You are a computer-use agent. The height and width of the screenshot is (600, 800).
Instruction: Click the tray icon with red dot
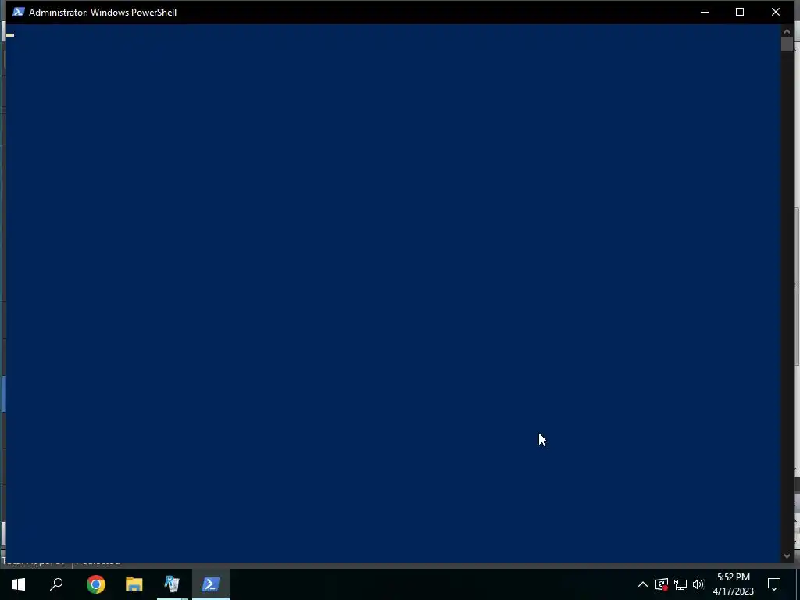click(x=662, y=584)
